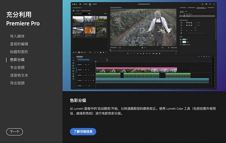This screenshot has width=226, height=143.
Task: Go to 专业音频 topic
Action: point(17,67)
